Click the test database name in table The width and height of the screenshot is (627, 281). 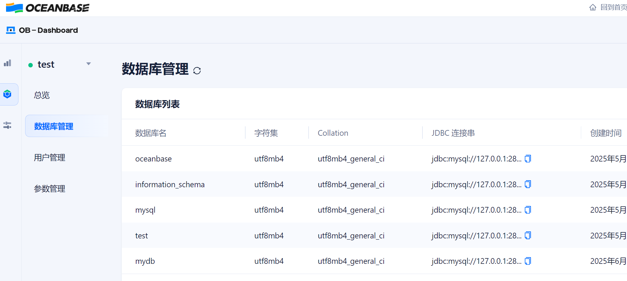click(x=142, y=236)
